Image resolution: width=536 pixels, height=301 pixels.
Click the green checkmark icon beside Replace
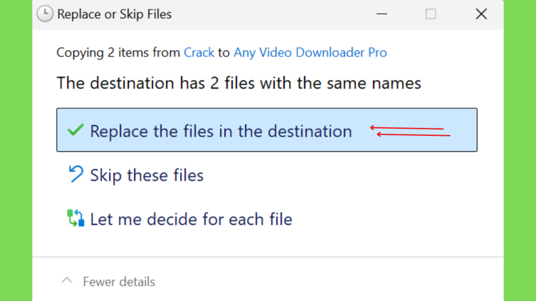tap(75, 130)
